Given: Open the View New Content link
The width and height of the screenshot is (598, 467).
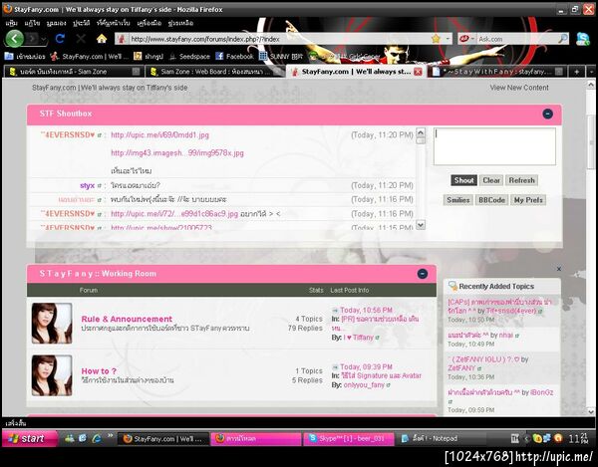Looking at the screenshot, I should (519, 88).
